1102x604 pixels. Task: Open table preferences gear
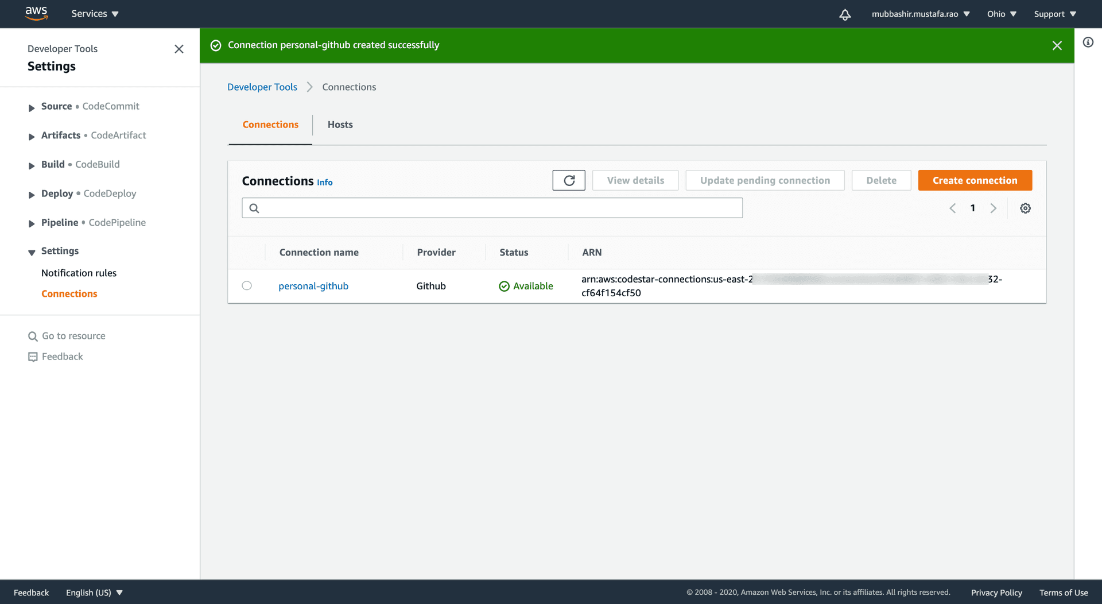pyautogui.click(x=1026, y=208)
